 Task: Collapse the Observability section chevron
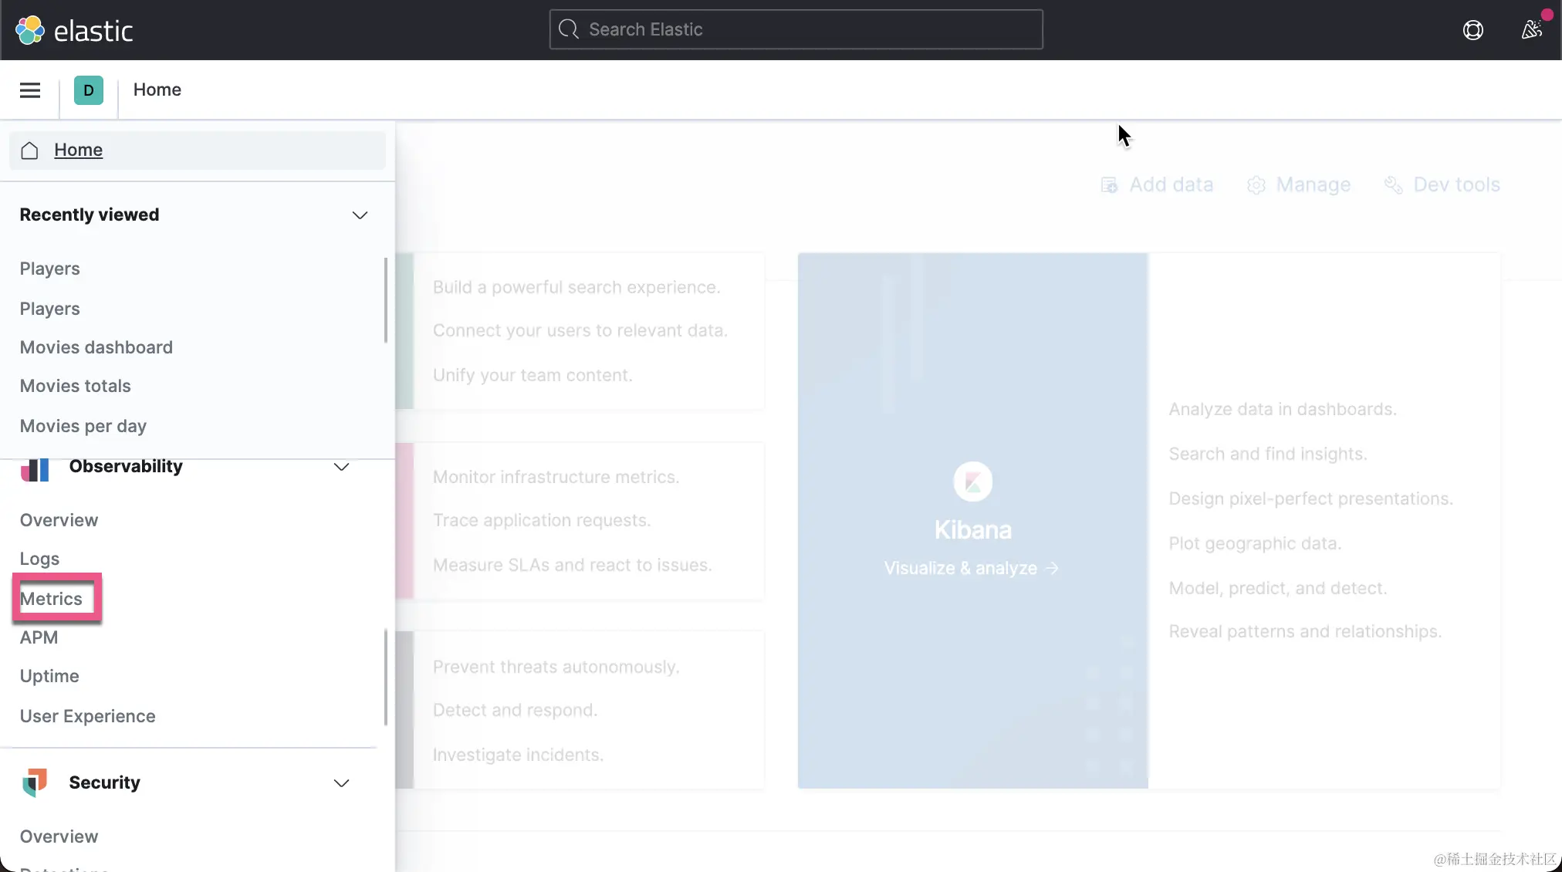(x=341, y=467)
